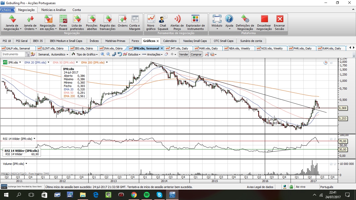Switch to the Notícias e Análise ribbon tab
Viewport: 356px width, 200px height.
pyautogui.click(x=53, y=10)
